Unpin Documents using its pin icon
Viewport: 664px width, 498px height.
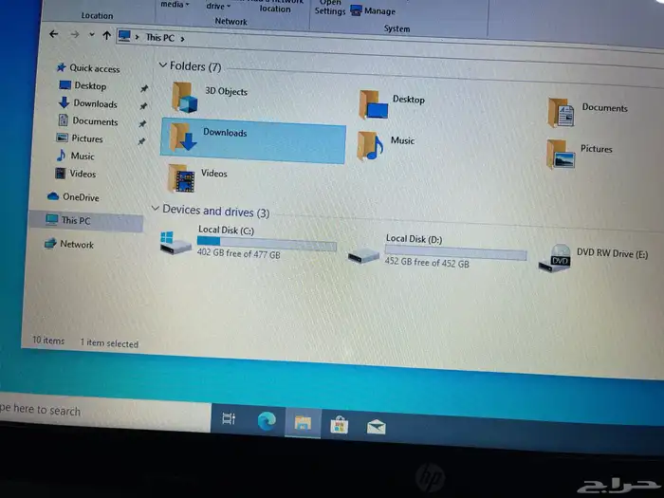coord(142,123)
